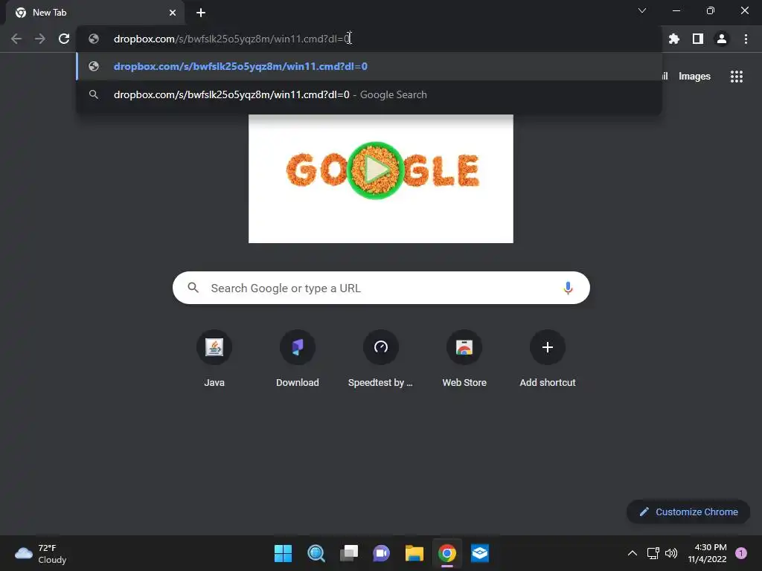The image size is (762, 571).
Task: Select the New Tab tab
Action: [95, 13]
